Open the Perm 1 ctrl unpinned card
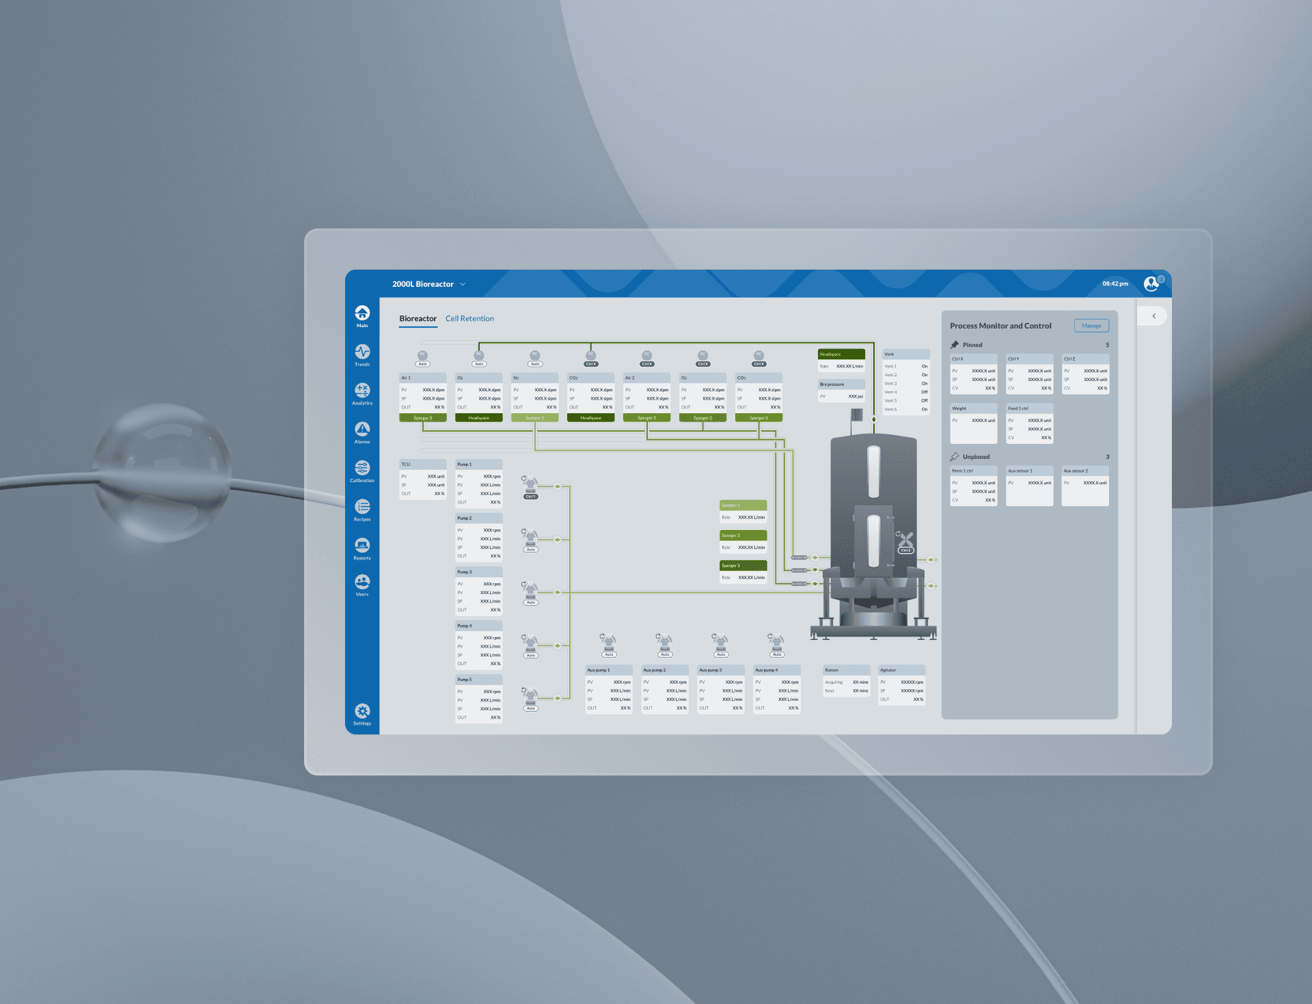 pos(974,486)
